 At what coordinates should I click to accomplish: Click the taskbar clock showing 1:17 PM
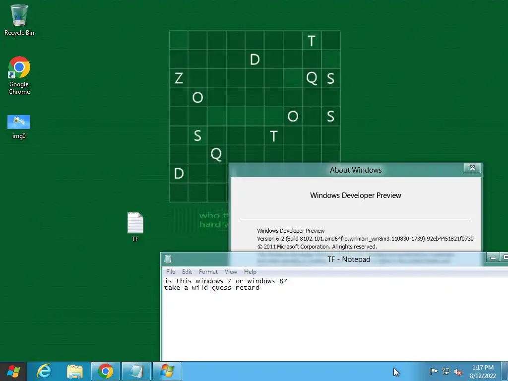point(483,372)
